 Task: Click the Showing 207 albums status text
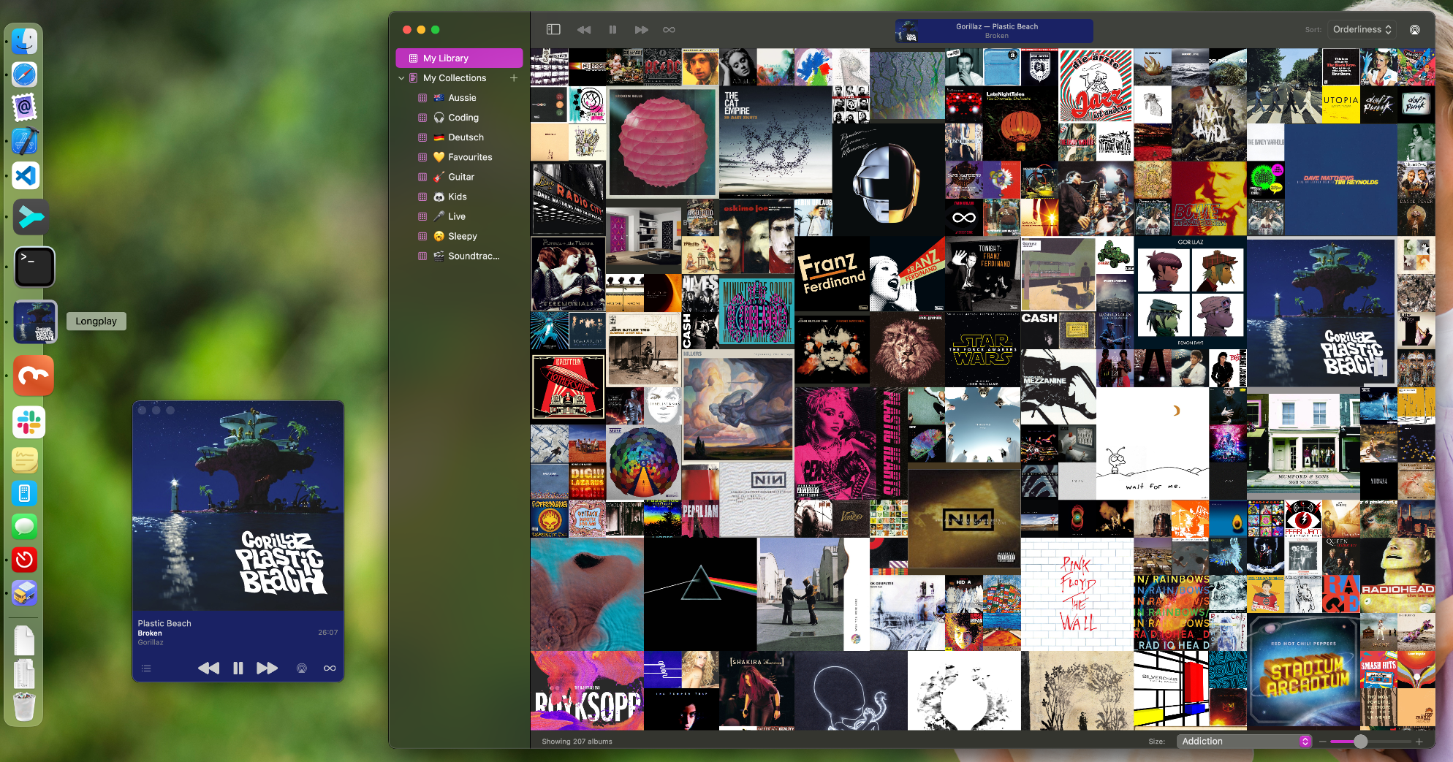coord(577,742)
